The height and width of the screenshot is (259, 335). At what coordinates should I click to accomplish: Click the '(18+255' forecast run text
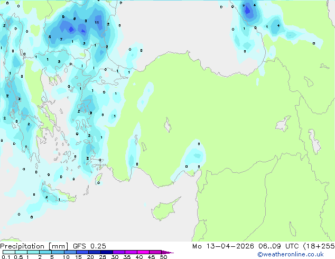tap(319, 246)
